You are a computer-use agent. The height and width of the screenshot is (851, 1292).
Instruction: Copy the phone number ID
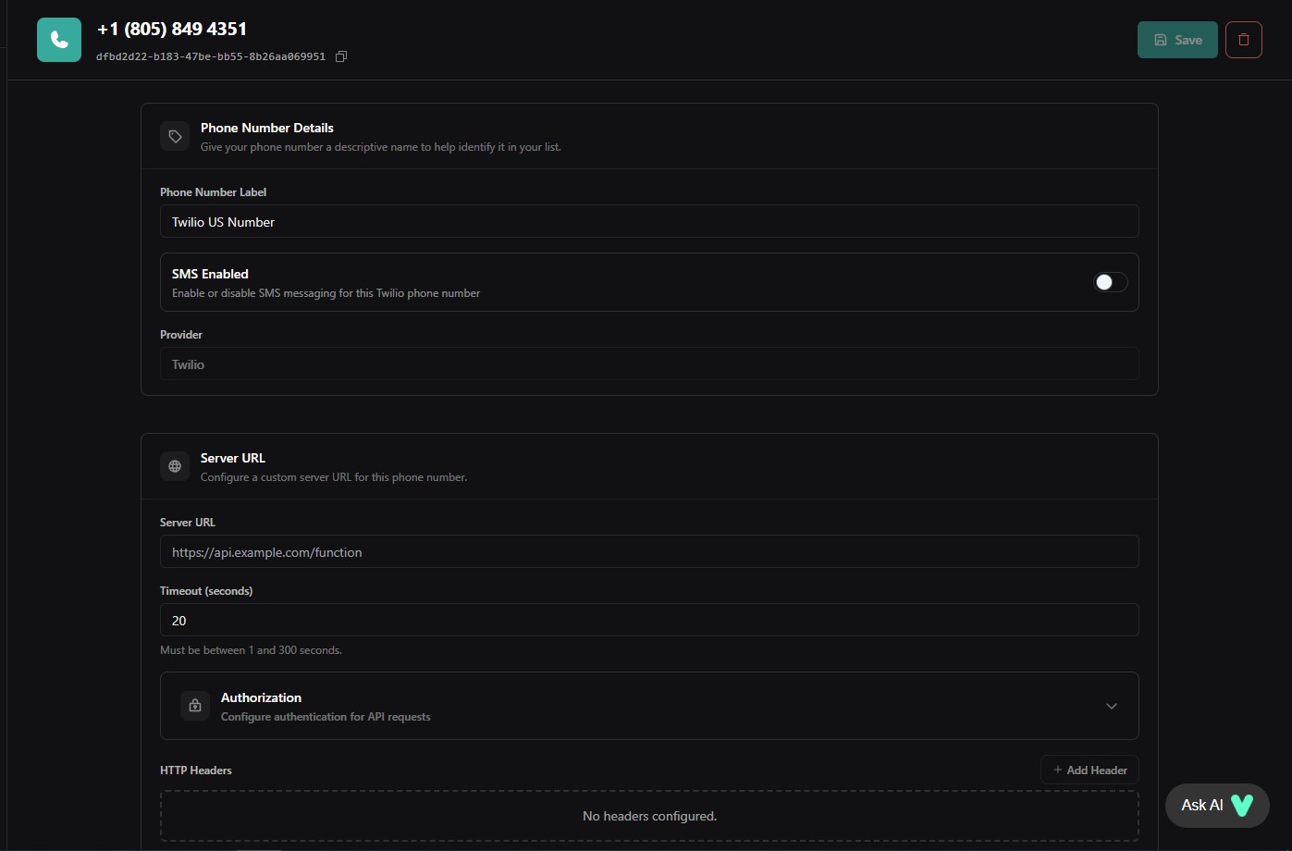click(341, 56)
